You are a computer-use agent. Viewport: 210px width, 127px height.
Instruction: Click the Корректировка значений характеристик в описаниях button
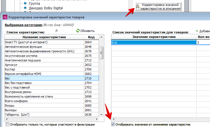(x=158, y=7)
